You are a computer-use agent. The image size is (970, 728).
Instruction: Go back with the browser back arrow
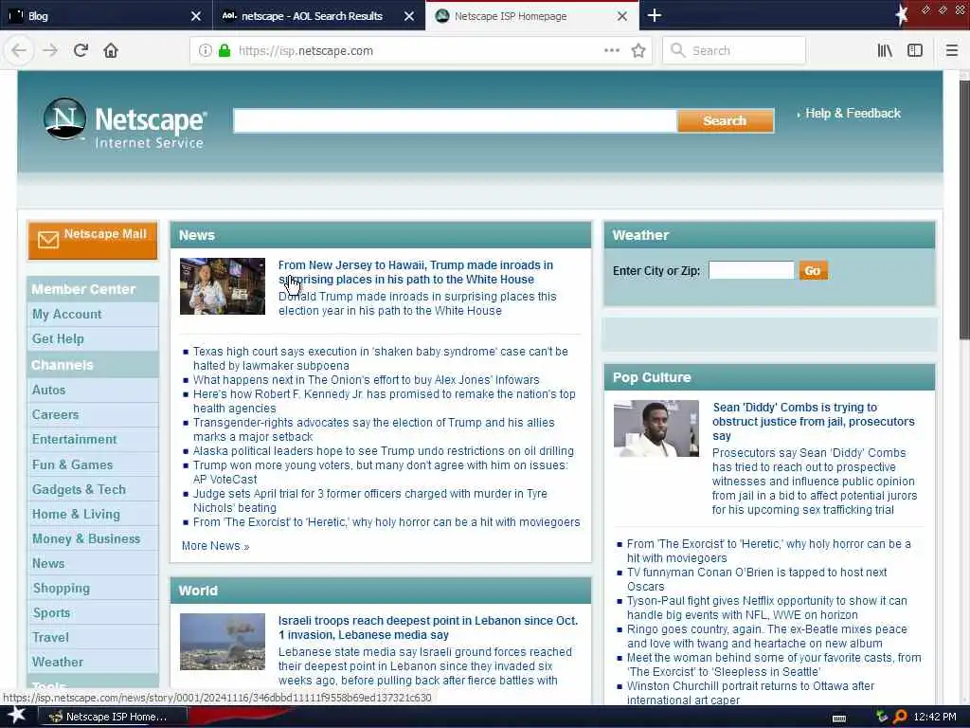[x=19, y=50]
